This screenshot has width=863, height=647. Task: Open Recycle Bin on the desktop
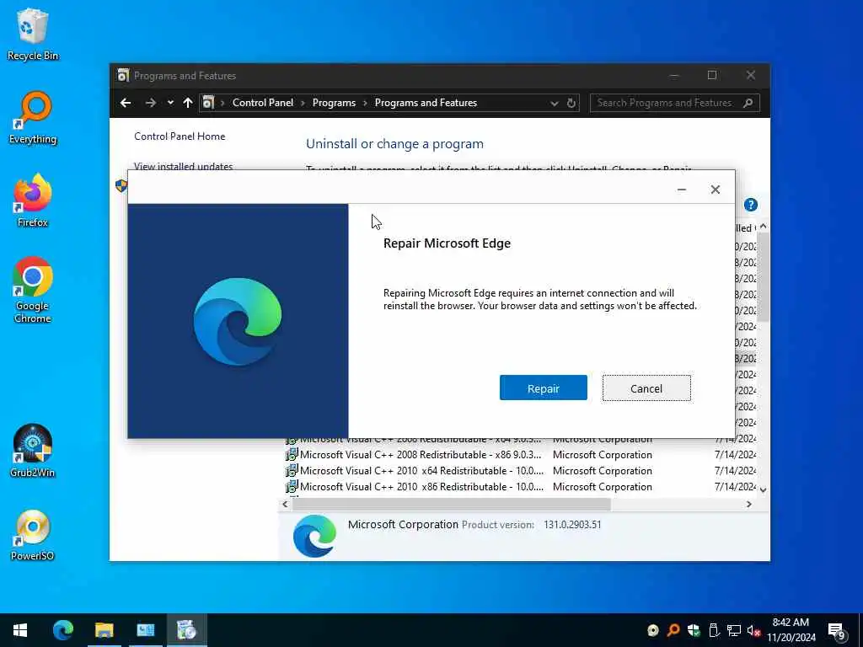pyautogui.click(x=33, y=34)
